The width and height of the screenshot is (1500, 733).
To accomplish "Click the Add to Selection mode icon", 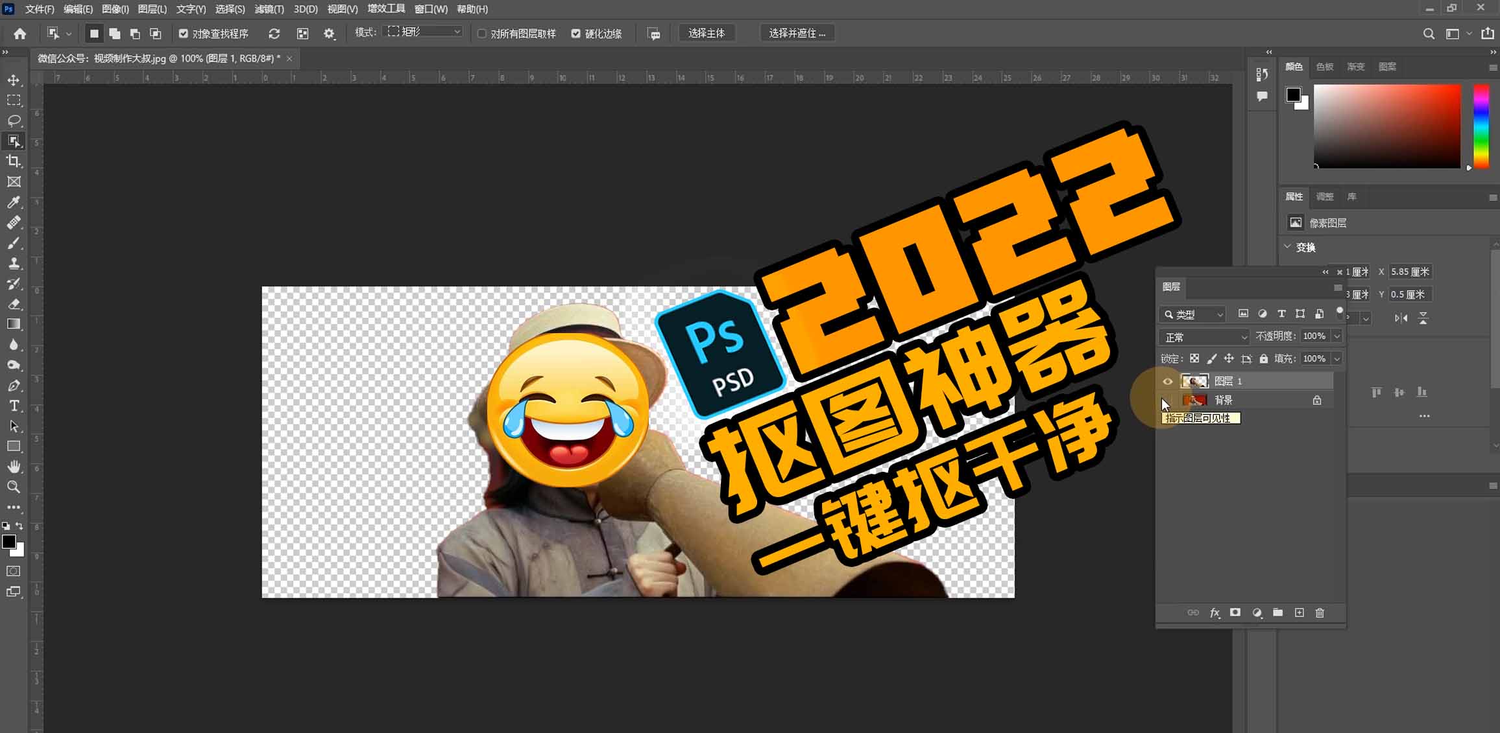I will [x=115, y=33].
